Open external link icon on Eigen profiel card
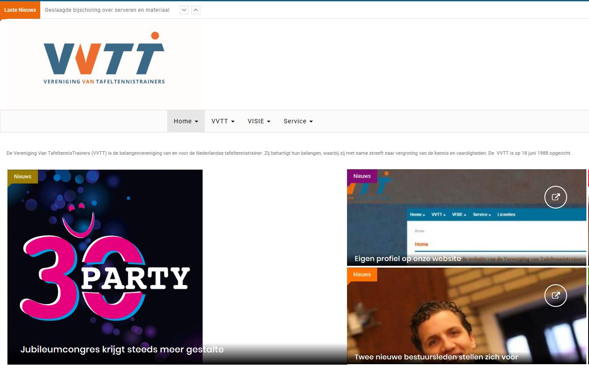 (556, 197)
